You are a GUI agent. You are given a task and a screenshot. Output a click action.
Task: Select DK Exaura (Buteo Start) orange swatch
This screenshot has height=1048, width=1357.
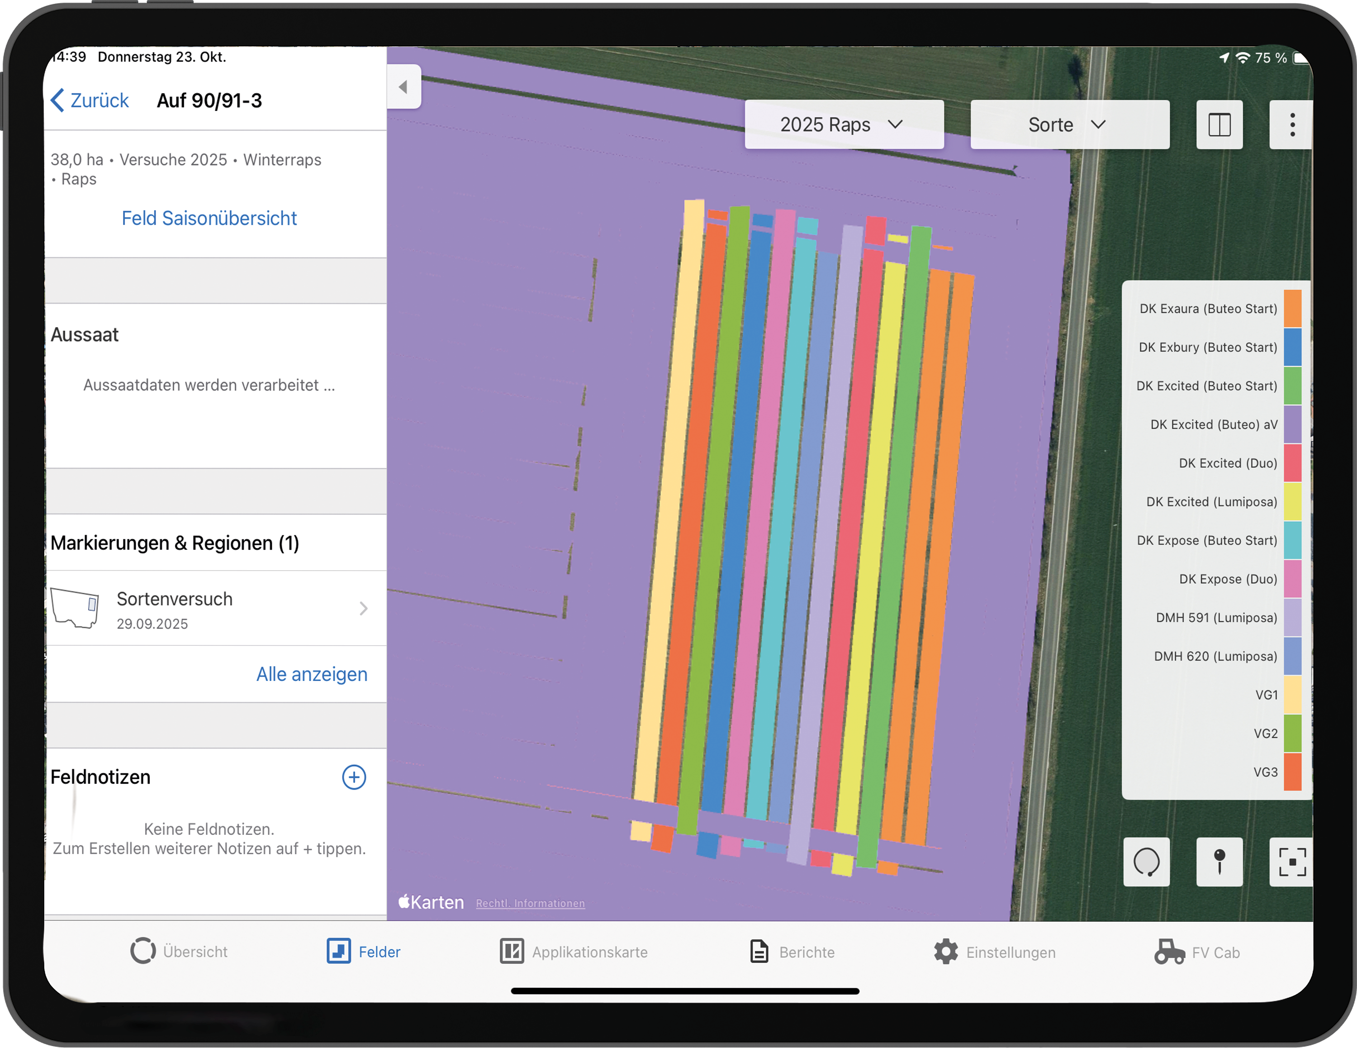point(1292,308)
